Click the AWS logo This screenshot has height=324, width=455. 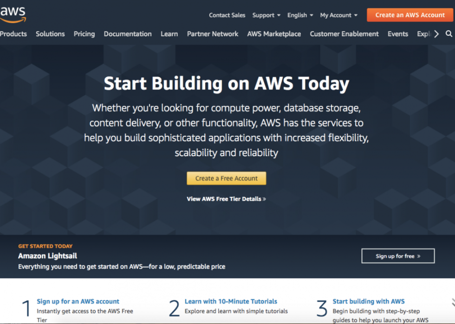(x=13, y=14)
